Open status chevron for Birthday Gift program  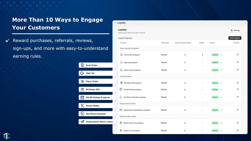[x=221, y=83]
